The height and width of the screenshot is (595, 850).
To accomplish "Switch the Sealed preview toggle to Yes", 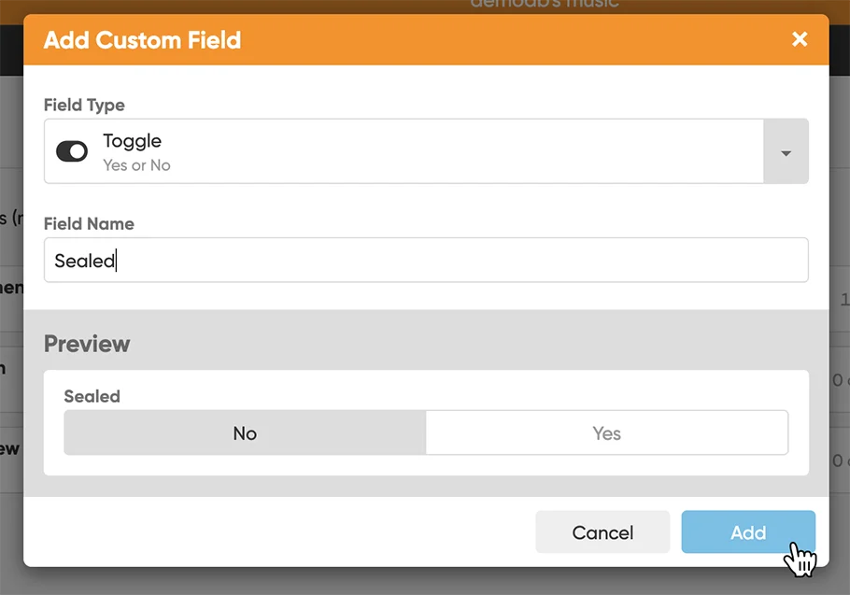I will (606, 433).
